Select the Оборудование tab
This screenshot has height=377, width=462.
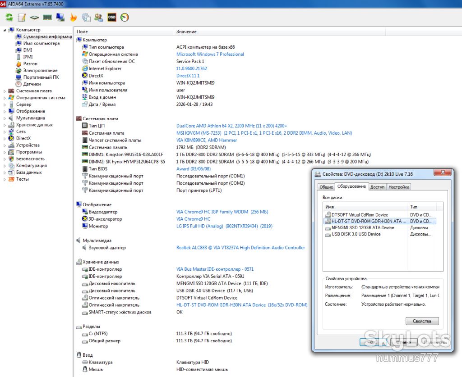(x=351, y=186)
